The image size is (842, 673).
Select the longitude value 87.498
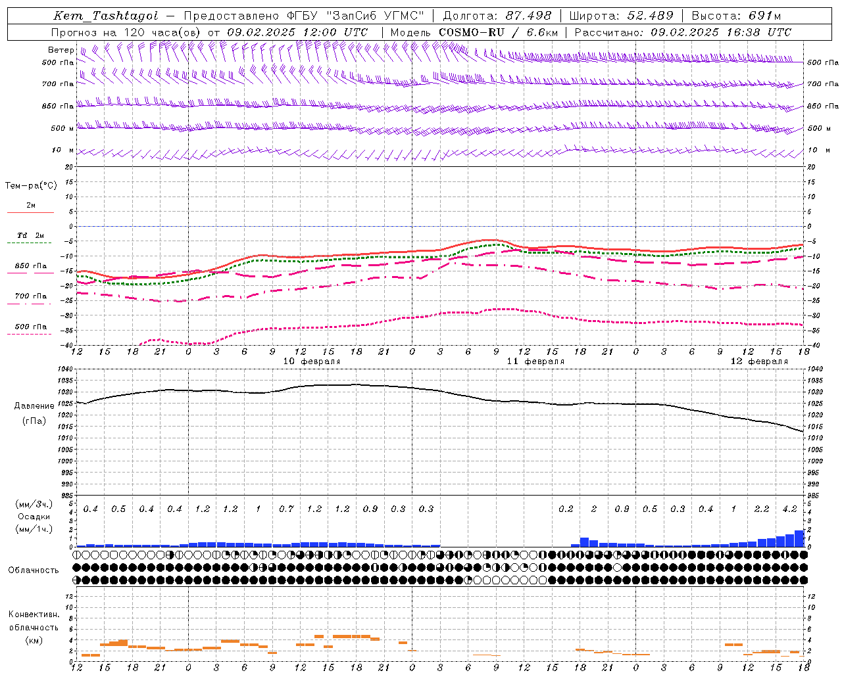tap(528, 16)
